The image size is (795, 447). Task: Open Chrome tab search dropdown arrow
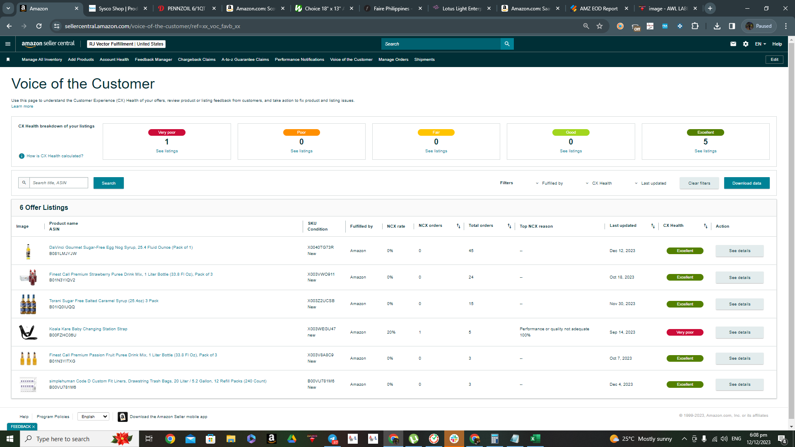click(8, 8)
